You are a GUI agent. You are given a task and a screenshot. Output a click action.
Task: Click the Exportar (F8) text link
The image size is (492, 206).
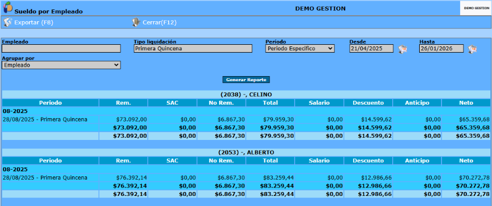[34, 22]
